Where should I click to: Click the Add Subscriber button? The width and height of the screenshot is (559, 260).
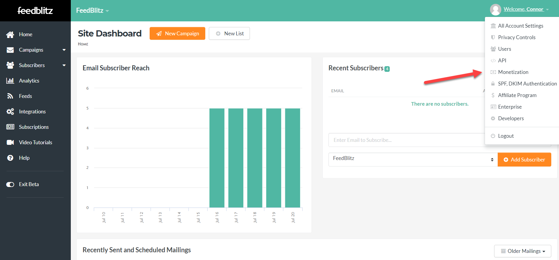[x=524, y=160]
